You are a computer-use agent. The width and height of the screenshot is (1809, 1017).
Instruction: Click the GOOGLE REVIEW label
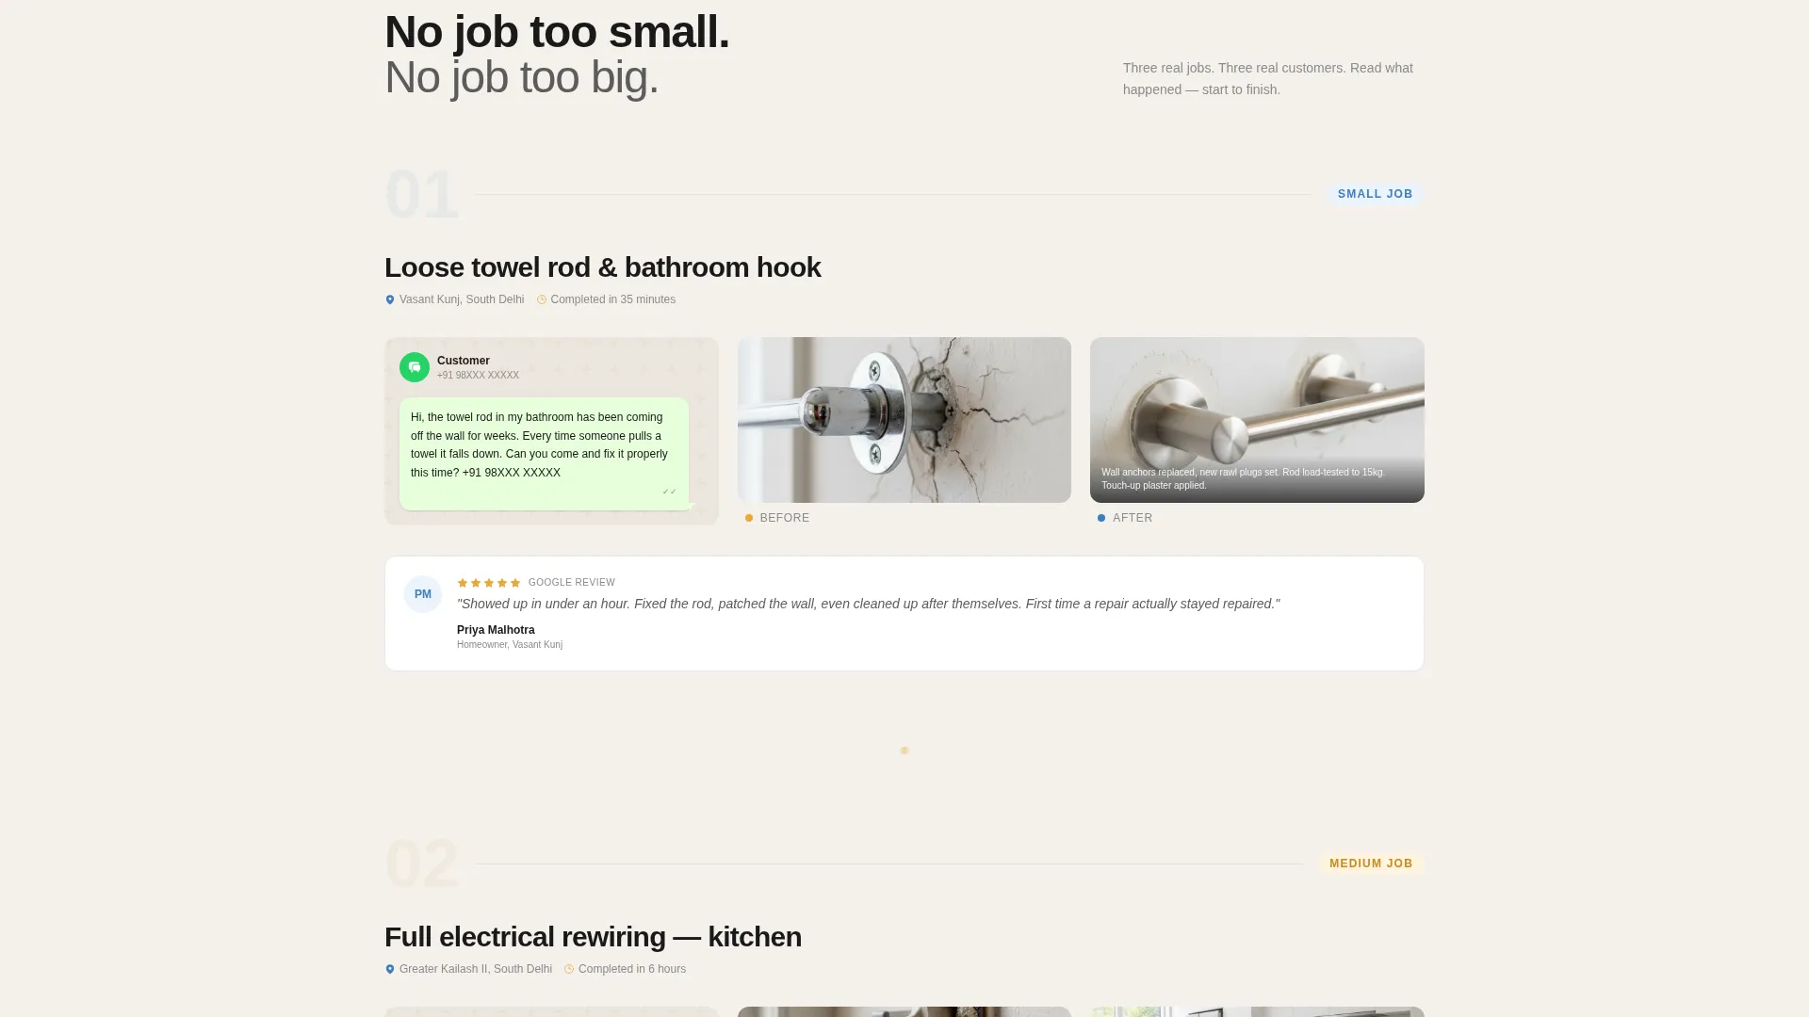coord(572,583)
